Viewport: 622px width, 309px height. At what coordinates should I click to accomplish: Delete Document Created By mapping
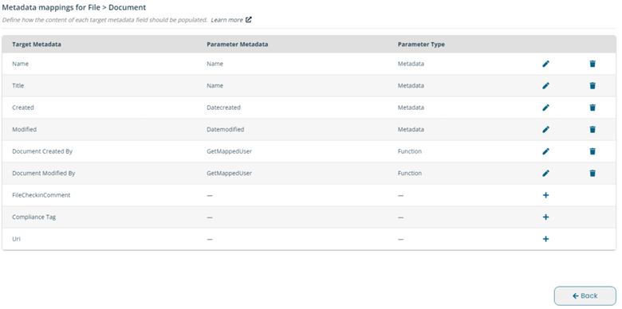pos(592,151)
